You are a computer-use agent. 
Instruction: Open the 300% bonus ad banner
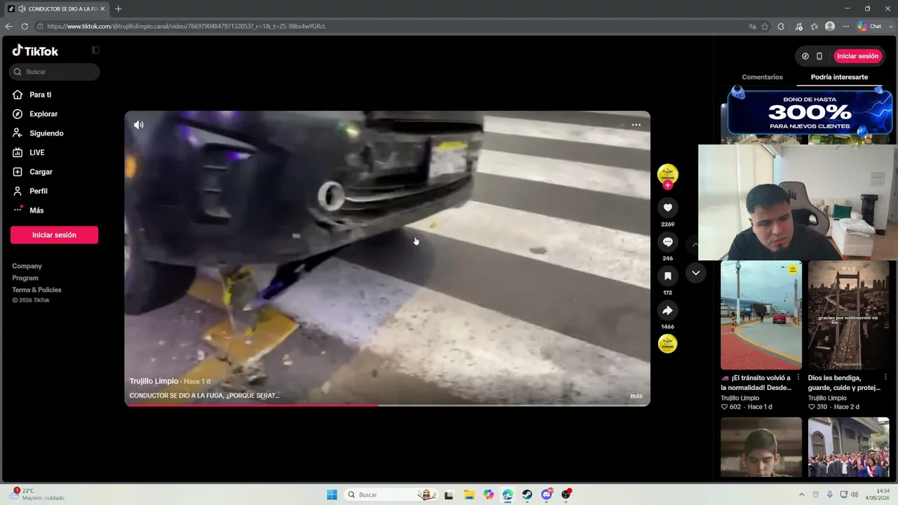pyautogui.click(x=810, y=112)
